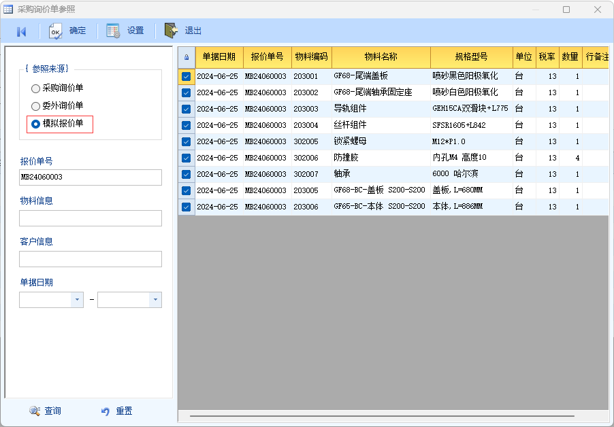Click the 重置 reset button
The image size is (614, 427).
(116, 411)
